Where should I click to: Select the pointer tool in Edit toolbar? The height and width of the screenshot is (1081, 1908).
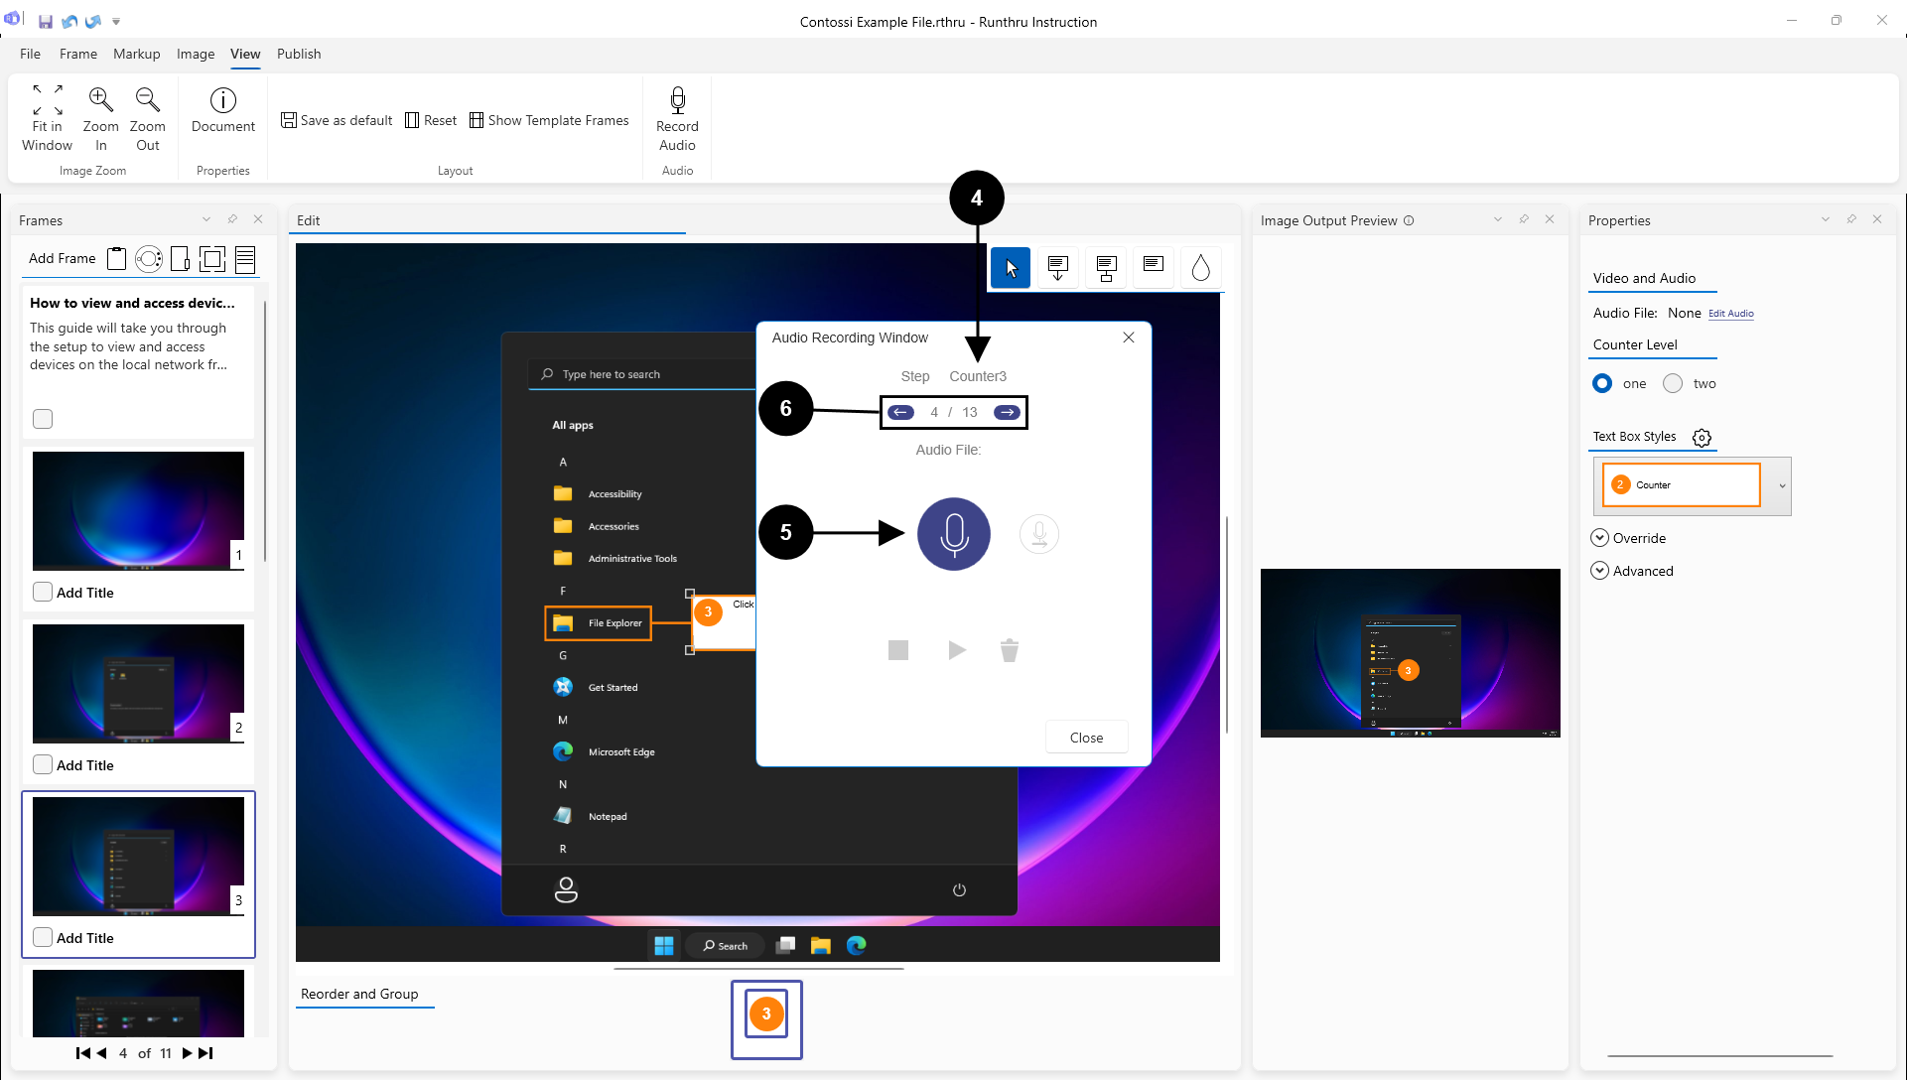tap(1011, 267)
